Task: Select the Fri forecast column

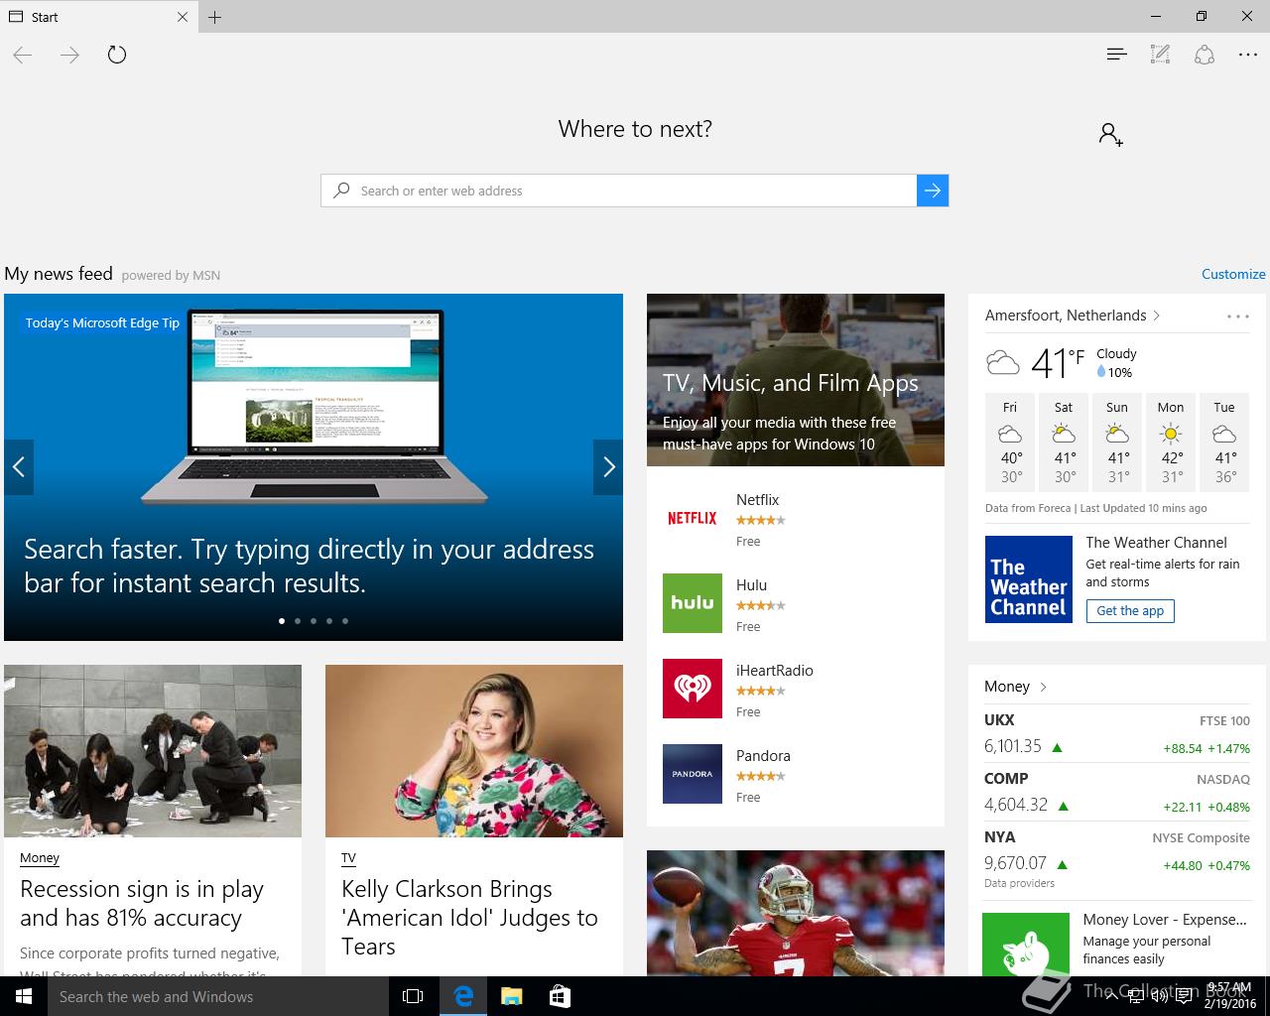Action: 1010,442
